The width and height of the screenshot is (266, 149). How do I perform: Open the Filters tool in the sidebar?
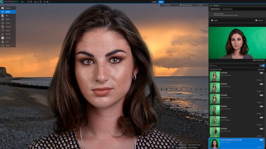click(8, 23)
